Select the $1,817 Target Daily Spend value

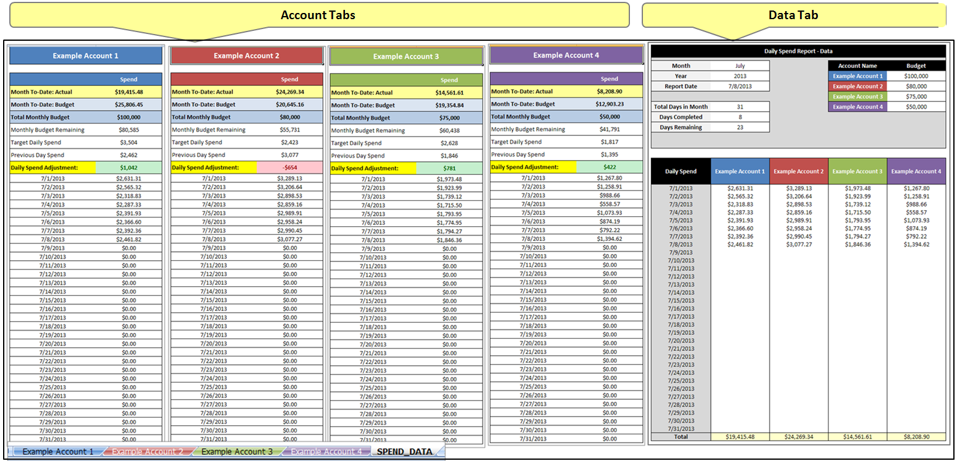click(610, 142)
